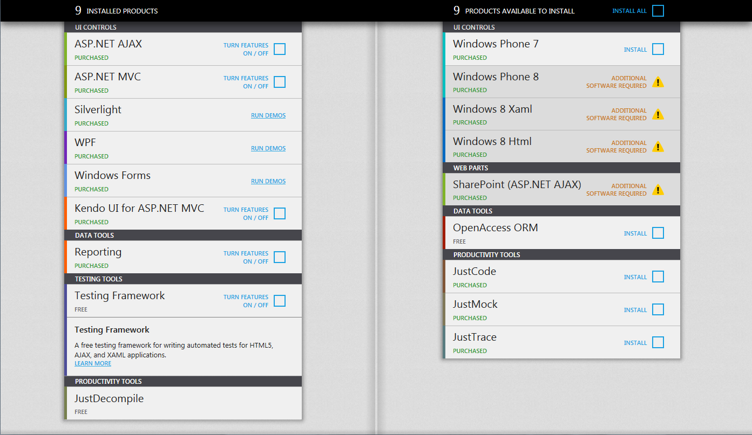This screenshot has width=752, height=435.
Task: Check the ASP.NET MVC features checkbox
Action: (x=280, y=82)
